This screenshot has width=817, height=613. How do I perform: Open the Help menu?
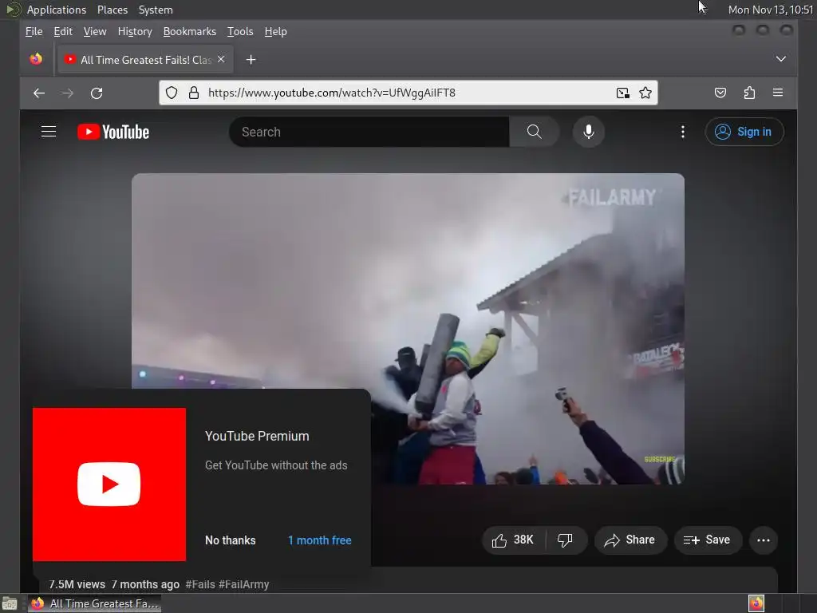(x=275, y=32)
